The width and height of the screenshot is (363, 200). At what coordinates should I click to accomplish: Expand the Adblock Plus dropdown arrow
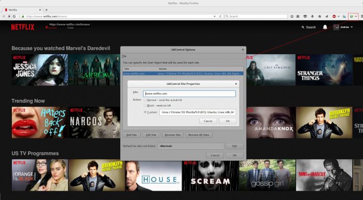(x=339, y=17)
